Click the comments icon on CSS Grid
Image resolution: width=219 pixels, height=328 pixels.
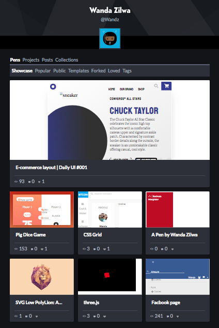coord(95,249)
